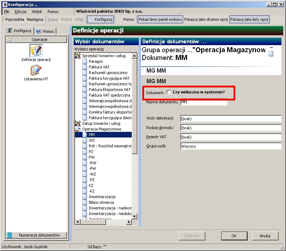Click the OK button
This screenshot has width=286, height=251.
pos(234,236)
